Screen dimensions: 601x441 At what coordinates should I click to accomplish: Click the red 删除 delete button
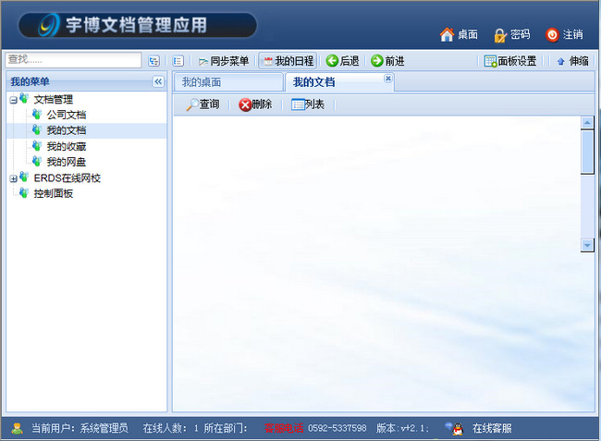coord(255,104)
